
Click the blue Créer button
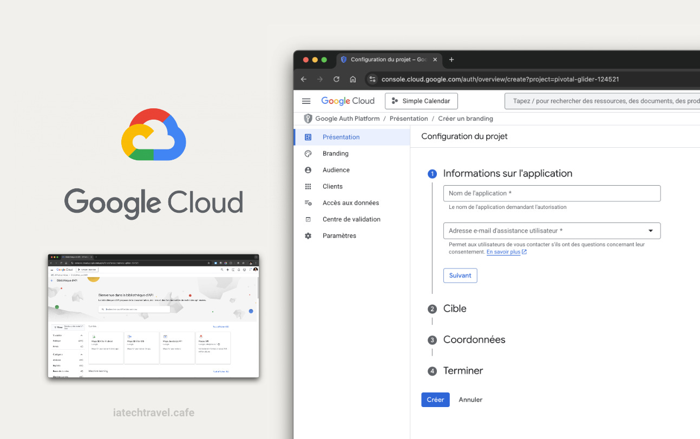coord(435,399)
